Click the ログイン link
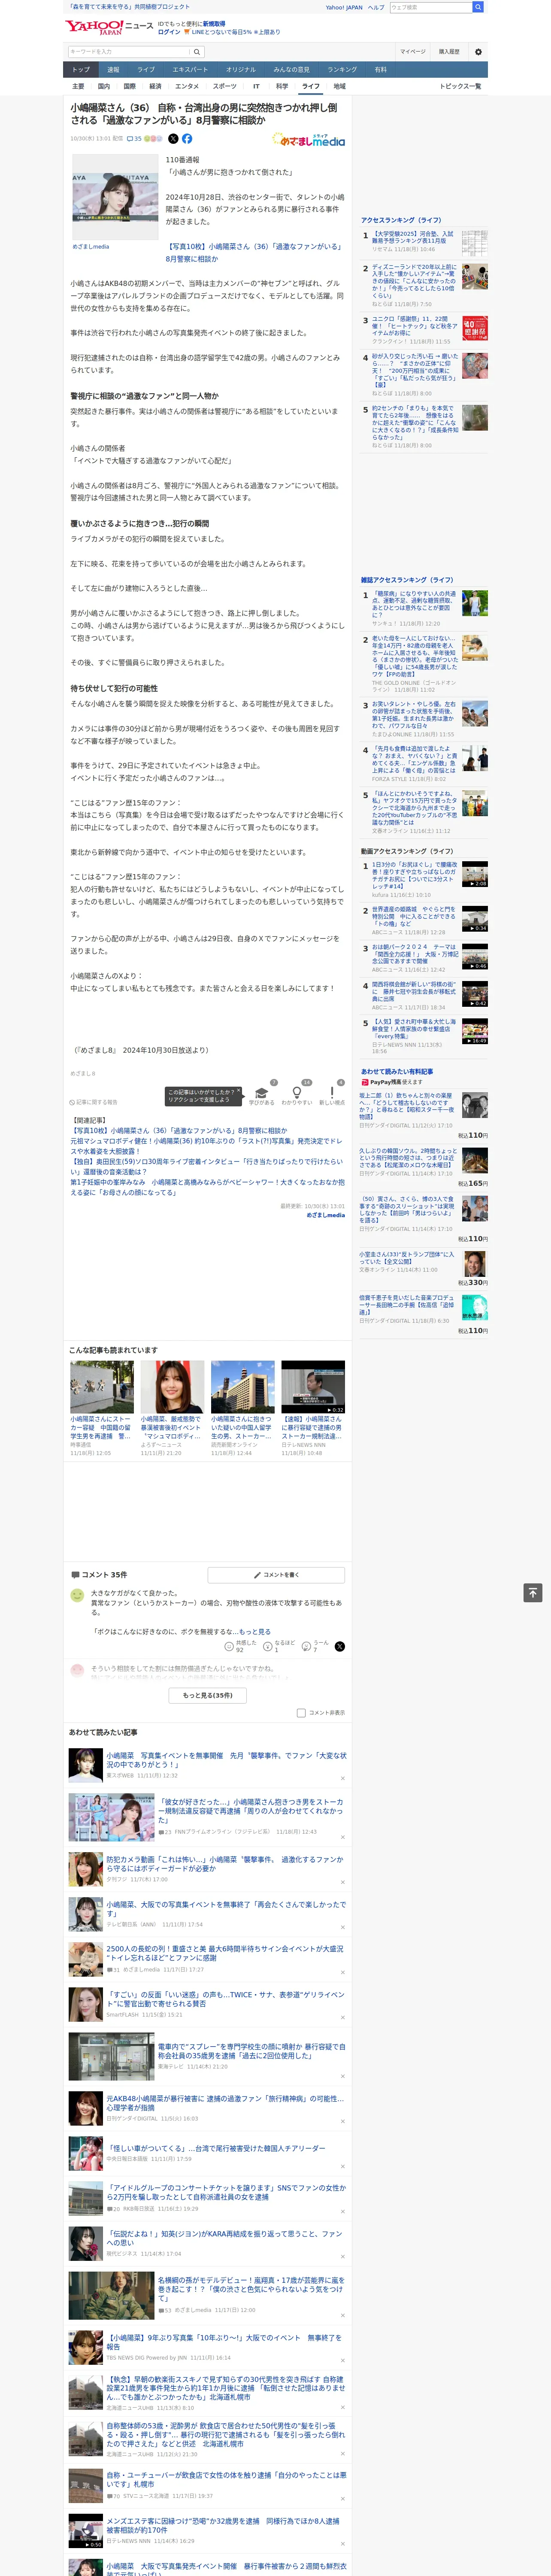This screenshot has width=551, height=2576. 169,32
